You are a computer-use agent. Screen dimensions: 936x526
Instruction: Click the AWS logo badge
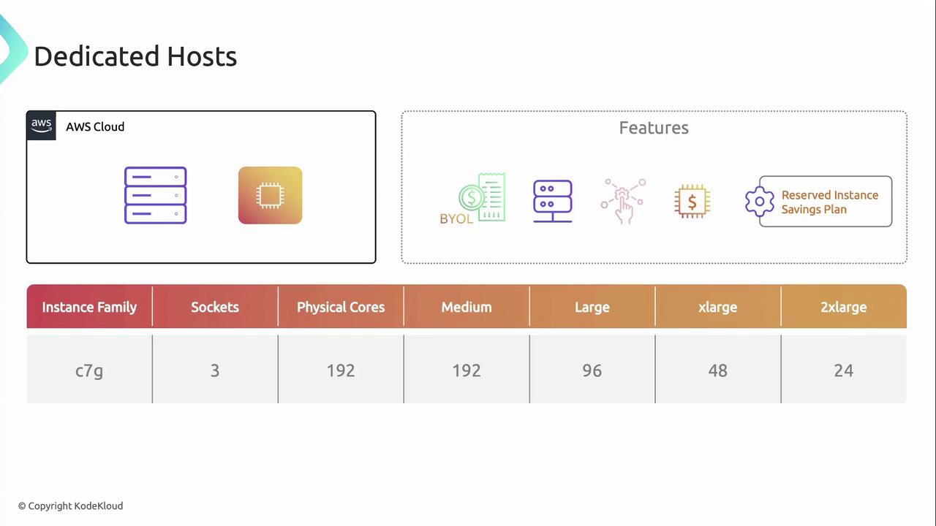42,126
